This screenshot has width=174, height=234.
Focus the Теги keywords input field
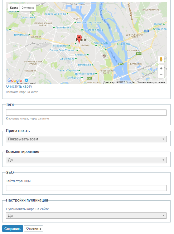(x=86, y=113)
